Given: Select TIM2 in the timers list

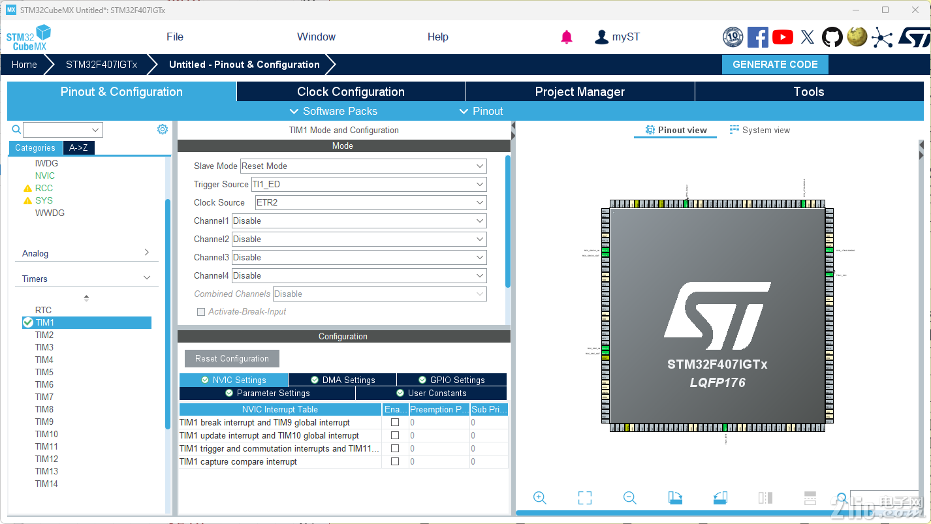Looking at the screenshot, I should click(x=44, y=335).
